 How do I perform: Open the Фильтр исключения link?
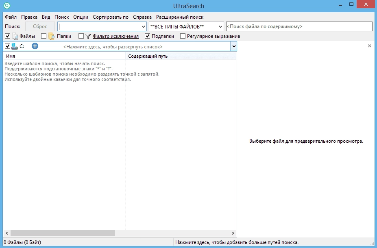115,36
